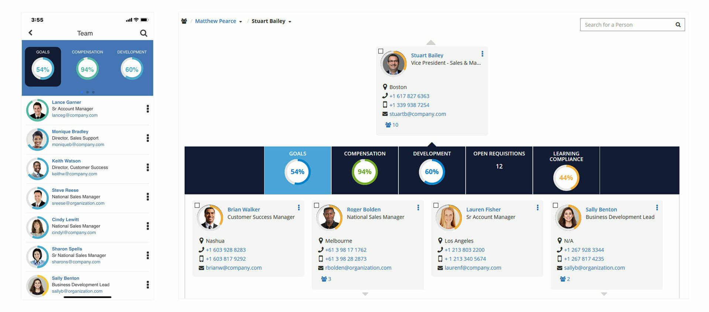Viewport: 709px width, 312px height.
Task: Select the Learning Compliance 44% tile
Action: tap(566, 170)
